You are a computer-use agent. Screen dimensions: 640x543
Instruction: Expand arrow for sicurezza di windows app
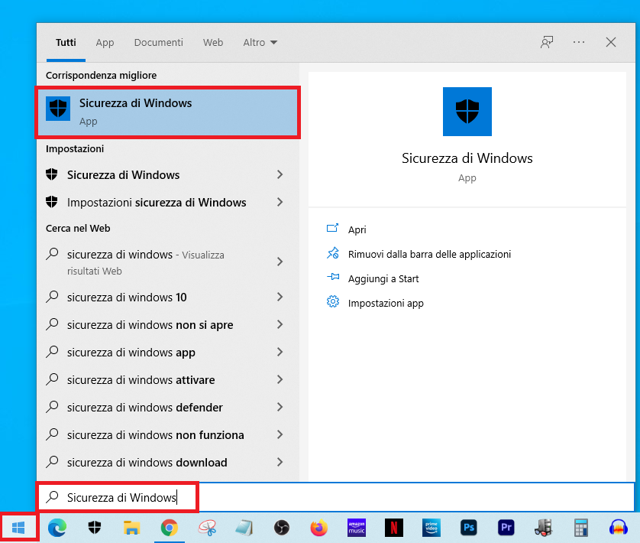(280, 352)
